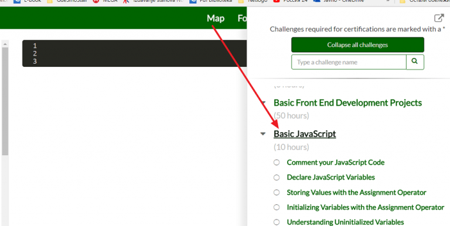Click the '(50 hours)' text
The width and height of the screenshot is (450, 226).
coord(291,115)
